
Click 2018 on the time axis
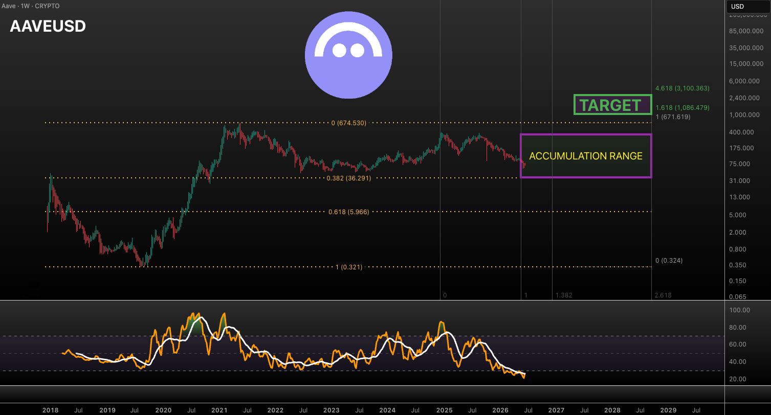(x=50, y=410)
